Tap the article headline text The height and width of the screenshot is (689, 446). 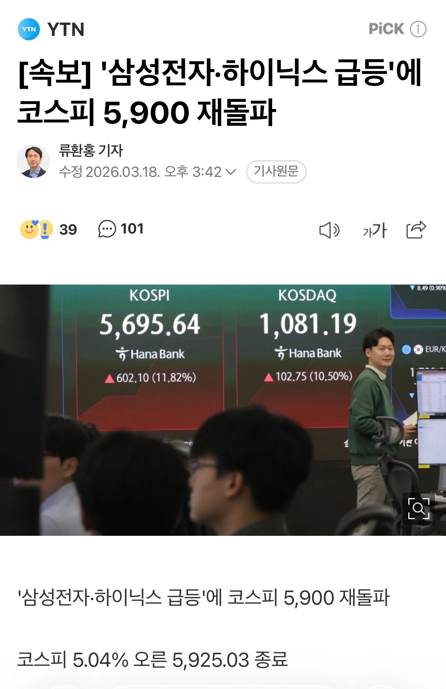tap(220, 93)
